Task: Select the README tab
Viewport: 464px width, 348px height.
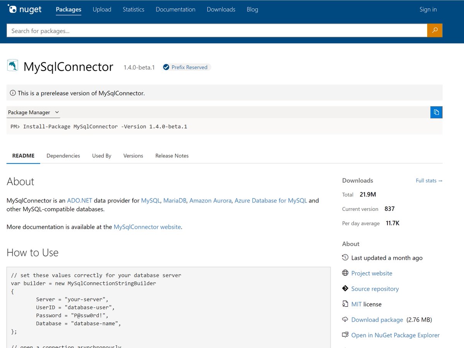Action: click(23, 156)
